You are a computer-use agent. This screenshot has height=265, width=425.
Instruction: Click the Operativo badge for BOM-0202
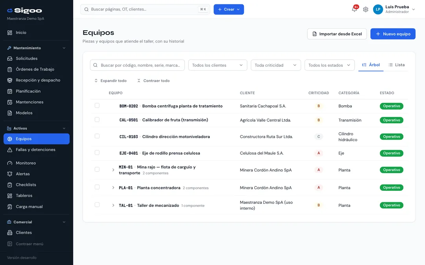[392, 106]
